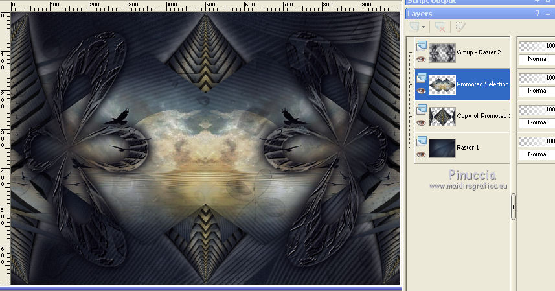Click raster layer-type icon of Group - Raster 2
The image size is (555, 291).
421,46
